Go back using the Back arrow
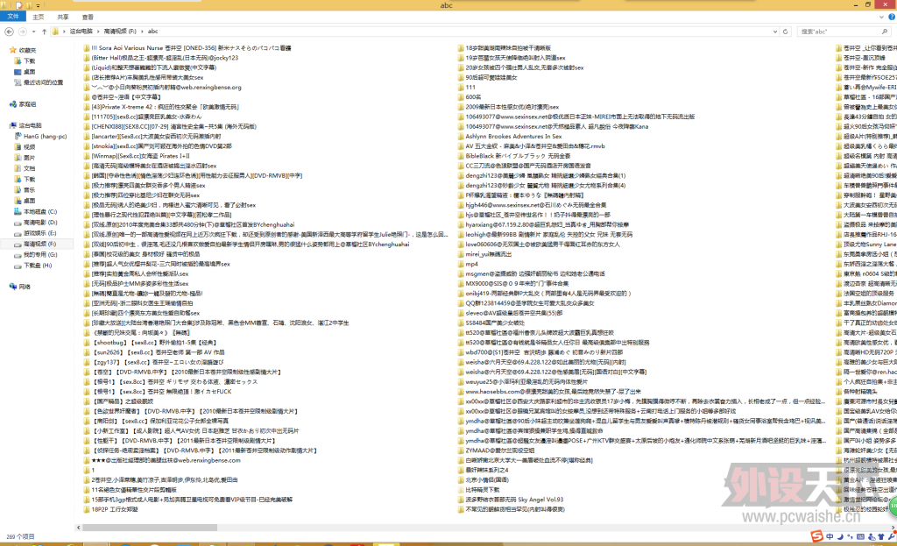 tap(9, 32)
